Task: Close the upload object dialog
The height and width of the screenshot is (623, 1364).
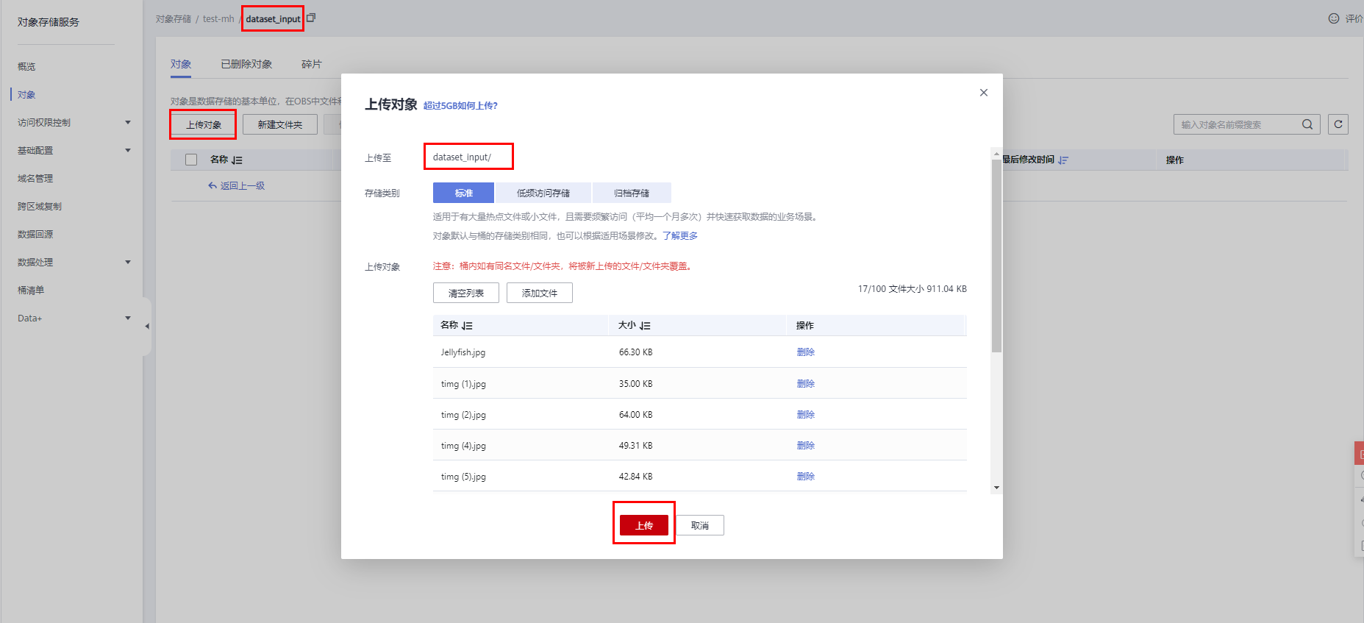Action: point(984,93)
